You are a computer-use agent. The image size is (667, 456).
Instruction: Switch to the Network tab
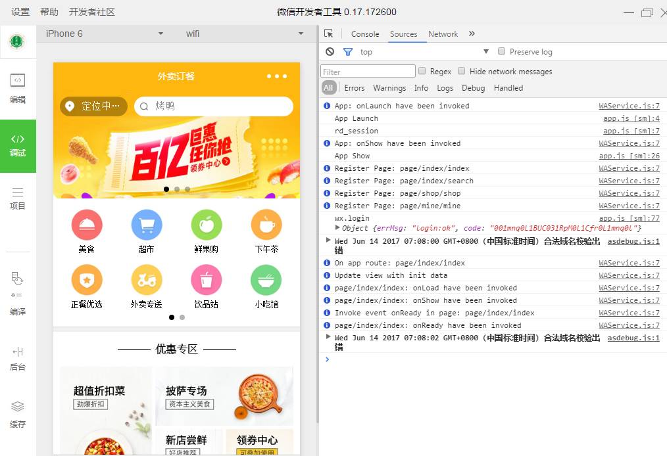click(x=443, y=34)
